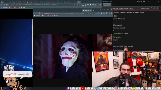Open the hasanabi account menu in Chatterino
This screenshot has height=90, width=161.
[x=140, y=2]
